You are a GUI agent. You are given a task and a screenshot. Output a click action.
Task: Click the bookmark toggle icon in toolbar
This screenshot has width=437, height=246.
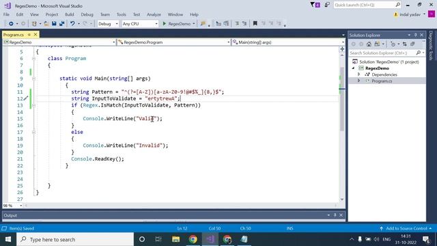(x=255, y=24)
